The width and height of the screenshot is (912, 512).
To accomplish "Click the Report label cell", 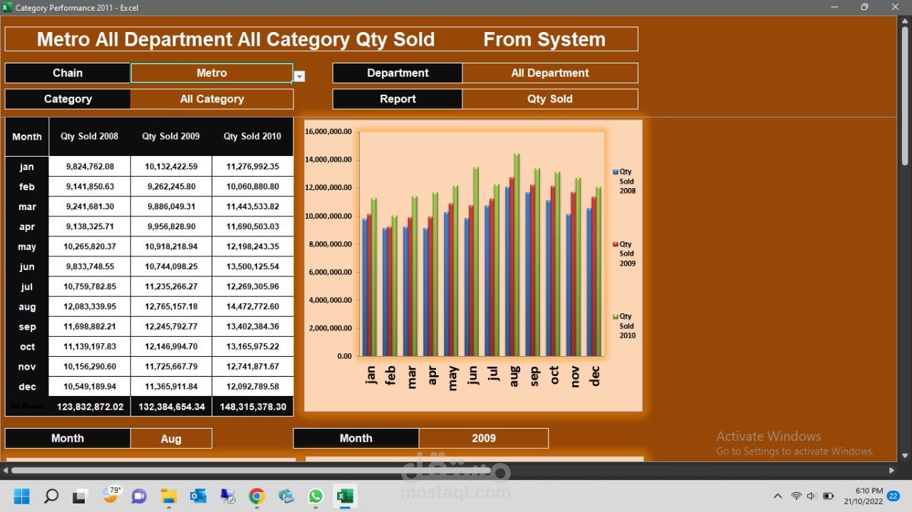I will pyautogui.click(x=398, y=99).
